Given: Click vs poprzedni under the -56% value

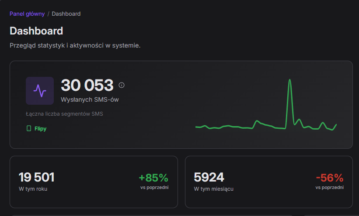Looking at the screenshot, I should tap(329, 187).
